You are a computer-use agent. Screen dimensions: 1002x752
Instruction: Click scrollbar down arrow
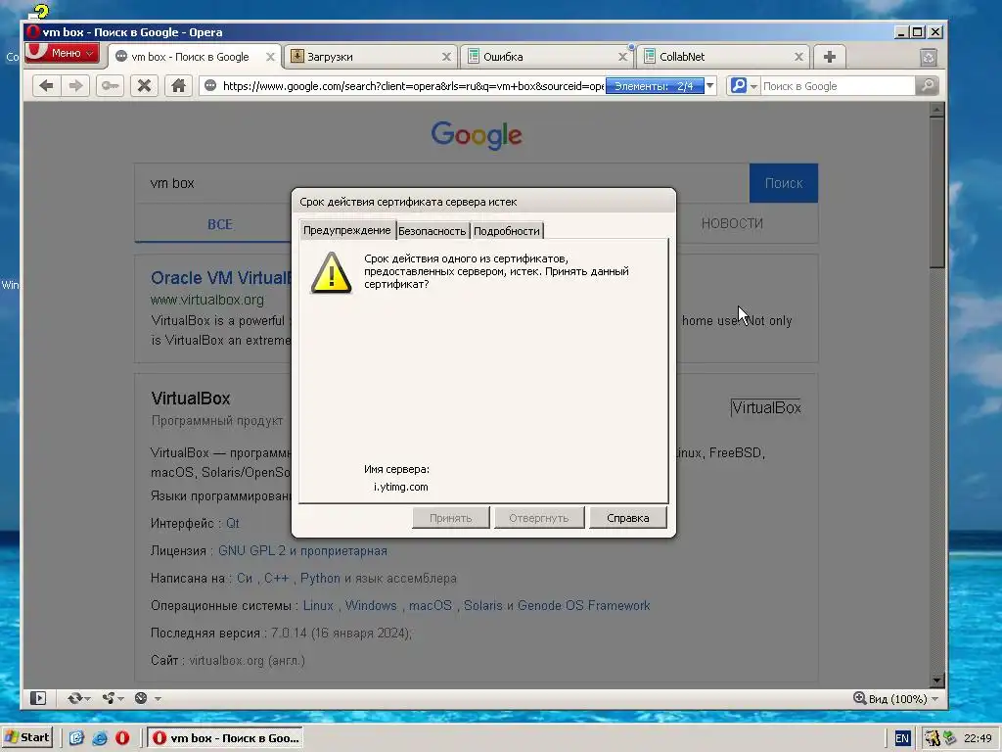coord(936,681)
